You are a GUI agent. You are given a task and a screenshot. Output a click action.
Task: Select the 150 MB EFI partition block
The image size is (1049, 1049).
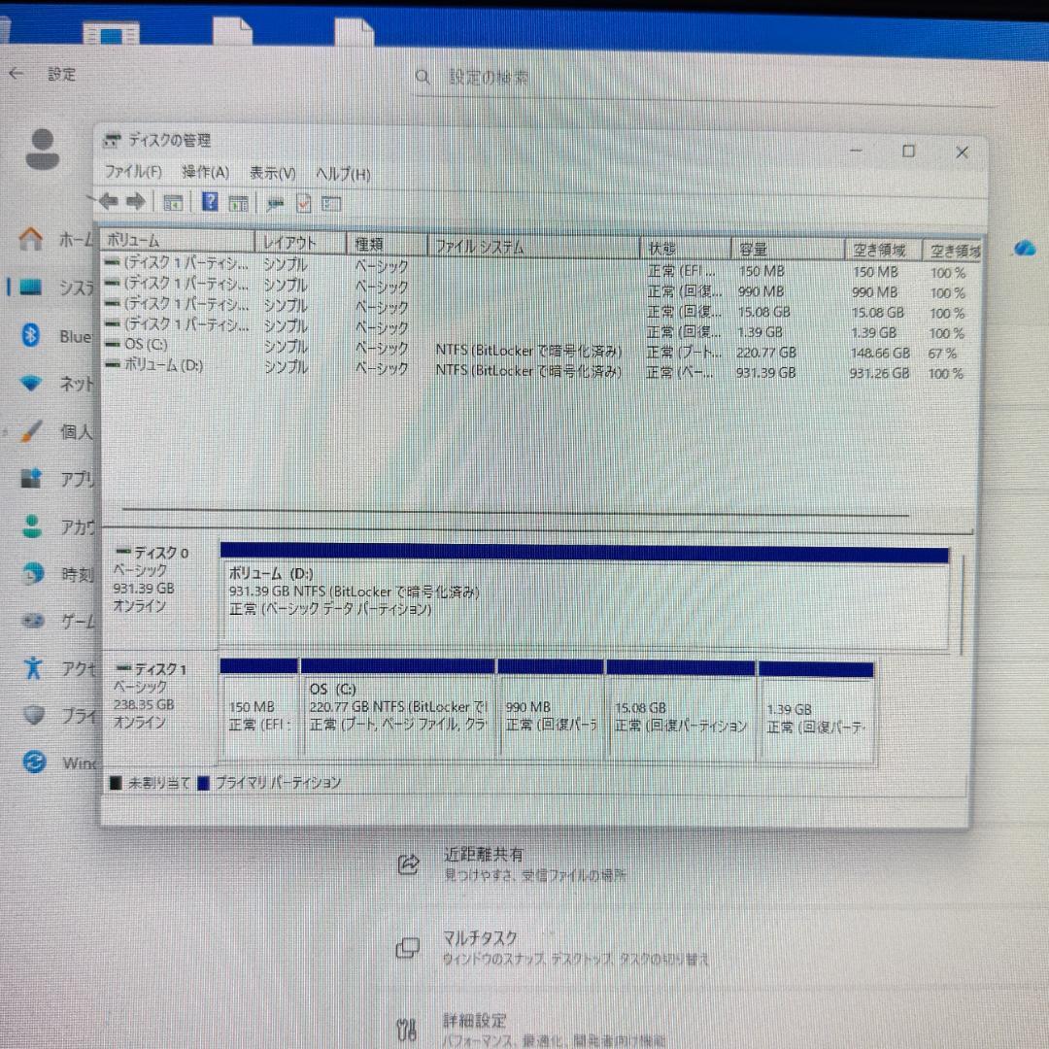(x=258, y=709)
